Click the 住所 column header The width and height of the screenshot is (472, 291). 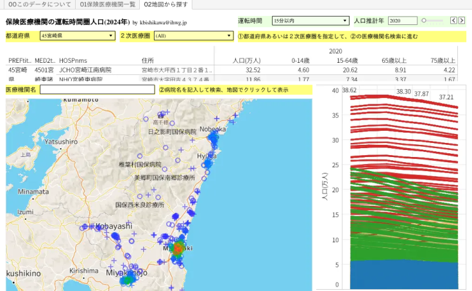pyautogui.click(x=147, y=60)
